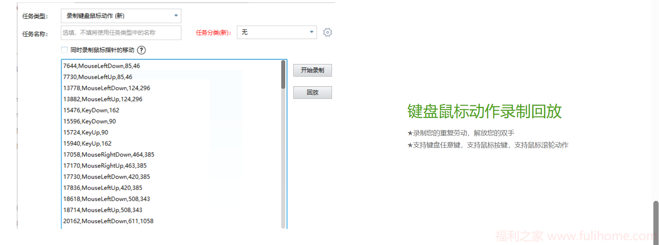Click the page scrollbar at right edge
This screenshot has width=659, height=245.
tap(656, 221)
